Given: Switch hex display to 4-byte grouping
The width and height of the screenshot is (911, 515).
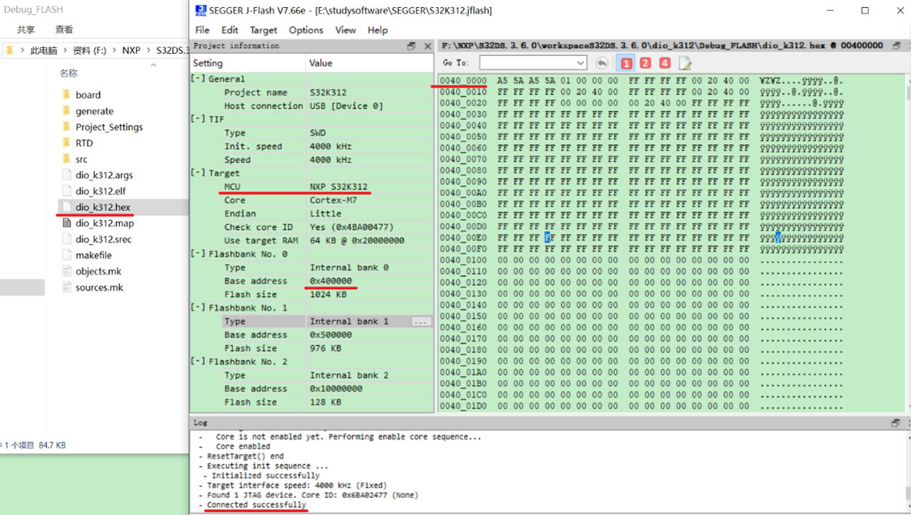Looking at the screenshot, I should tap(664, 63).
